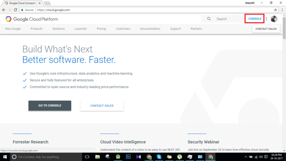The image size is (286, 161).
Task: Open Skype from the taskbar
Action: (x=159, y=157)
